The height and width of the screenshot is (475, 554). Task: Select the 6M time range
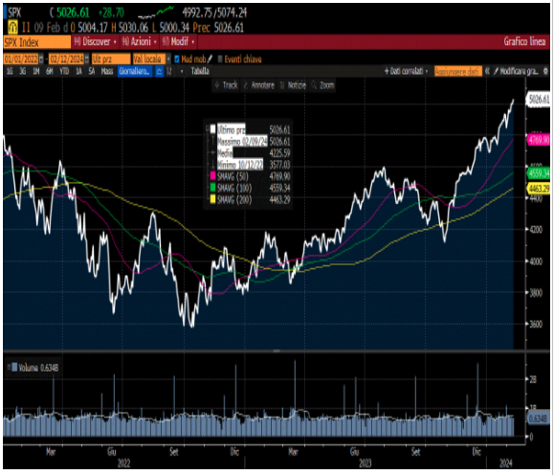(49, 71)
